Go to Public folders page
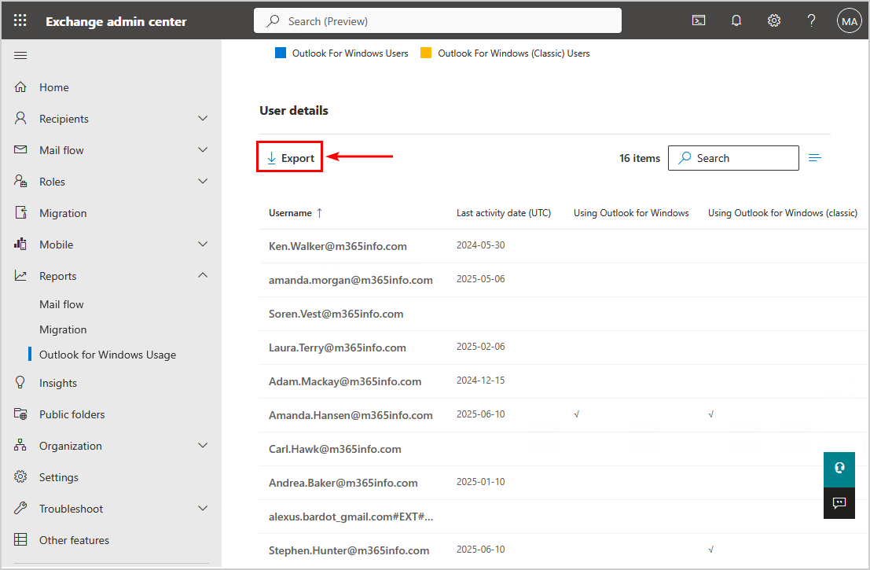Image resolution: width=870 pixels, height=570 pixels. 72,414
